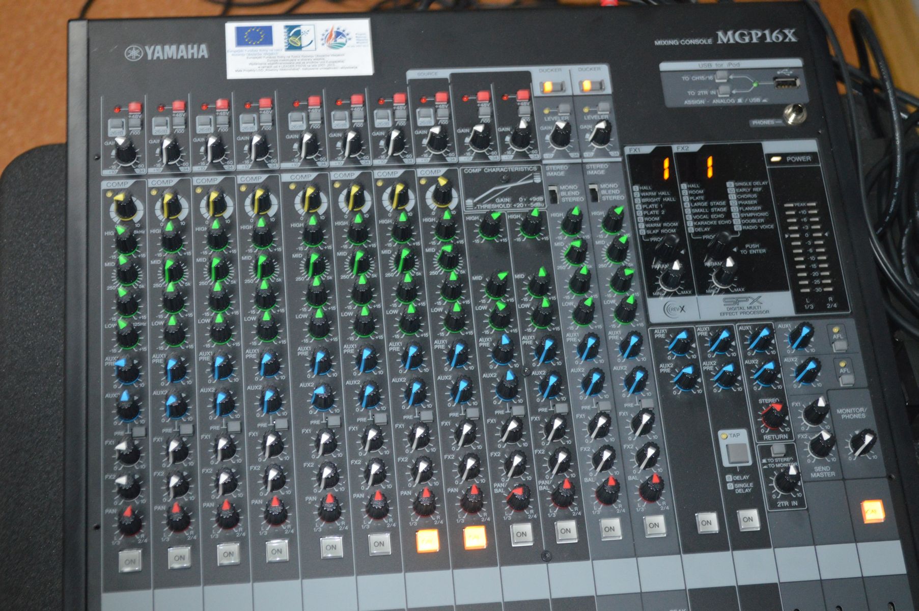Turn the FX2 PROGRAM push-to-enter knob
Viewport: 919px width, 611px height.
720,246
